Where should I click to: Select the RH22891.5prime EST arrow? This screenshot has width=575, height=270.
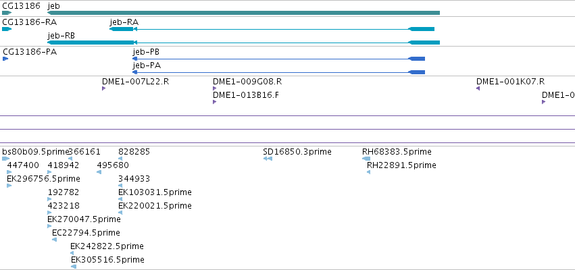368,172
